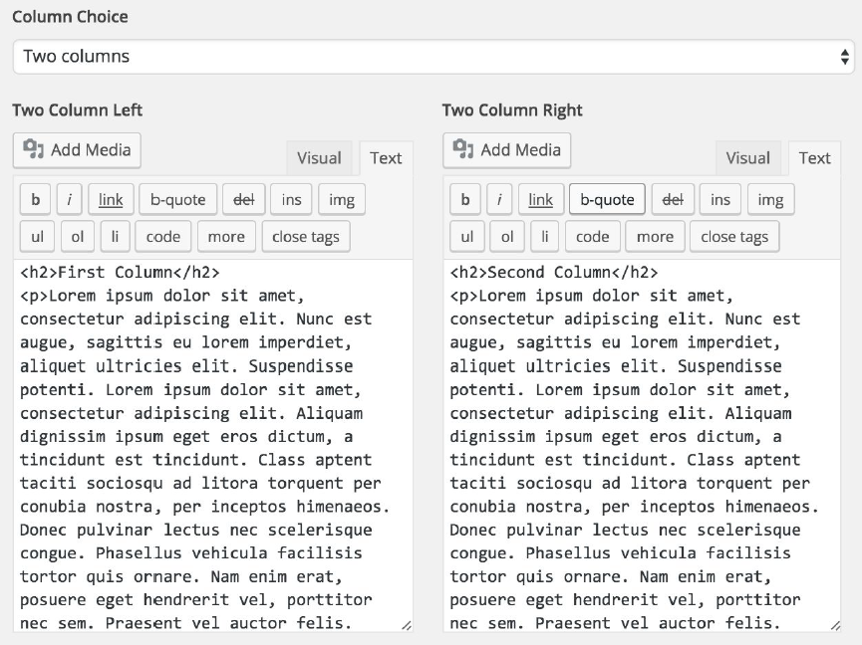Insert image with img button, left editor
The image size is (862, 645).
coord(342,200)
